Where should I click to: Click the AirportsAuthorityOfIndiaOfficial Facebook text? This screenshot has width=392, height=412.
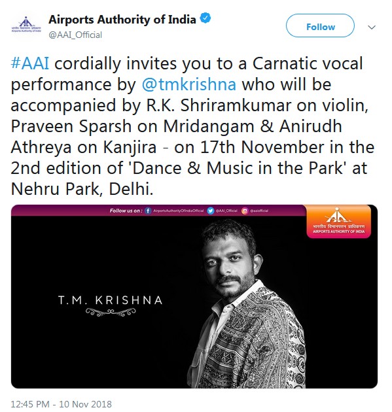tap(178, 211)
